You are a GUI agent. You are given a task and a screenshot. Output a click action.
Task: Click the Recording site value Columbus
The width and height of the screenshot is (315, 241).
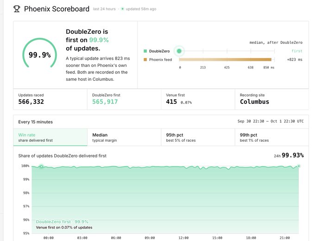point(254,102)
